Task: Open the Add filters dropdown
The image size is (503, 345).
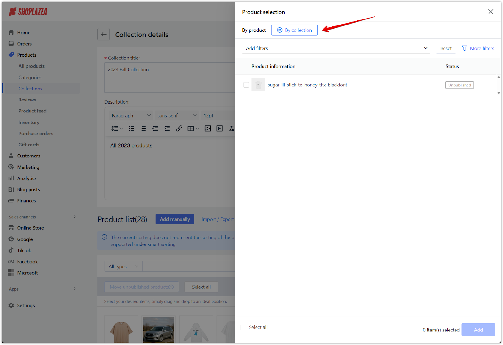Action: tap(336, 48)
